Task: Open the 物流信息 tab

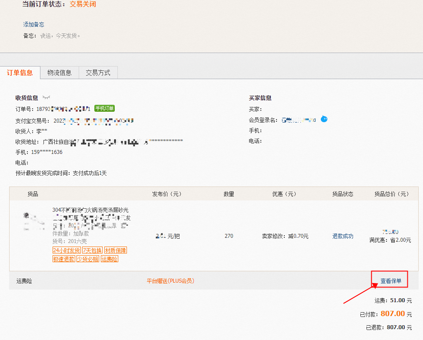Action: [60, 73]
